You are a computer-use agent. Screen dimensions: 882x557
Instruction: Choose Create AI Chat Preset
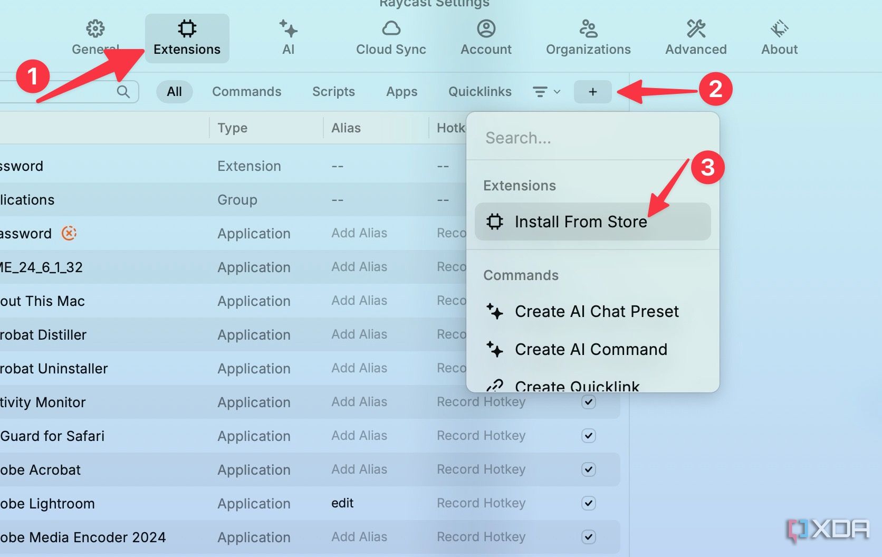click(x=593, y=311)
